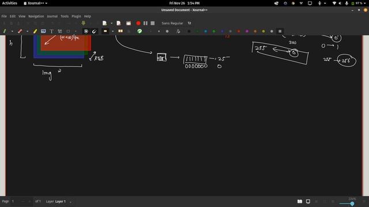Click the green refresh-style icon
The width and height of the screenshot is (369, 207).
[x=140, y=31]
